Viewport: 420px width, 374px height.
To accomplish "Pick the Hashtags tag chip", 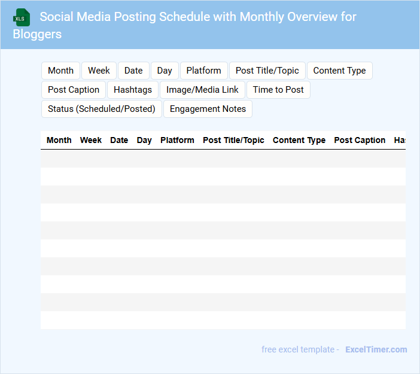I will pos(133,90).
